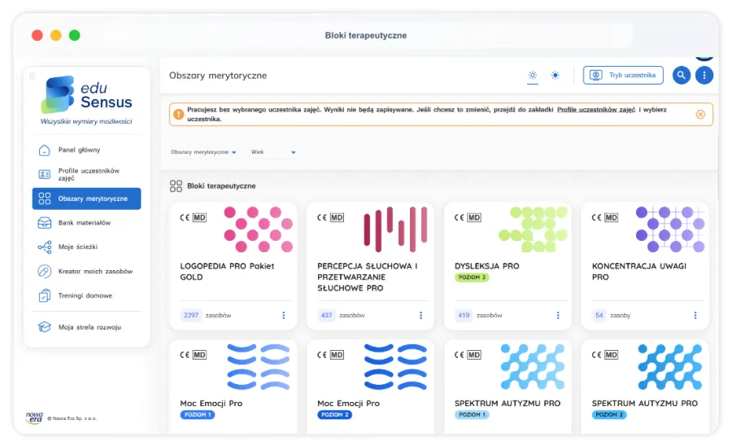
Task: Follow the Profile uczestników zajęć link
Action: 596,110
